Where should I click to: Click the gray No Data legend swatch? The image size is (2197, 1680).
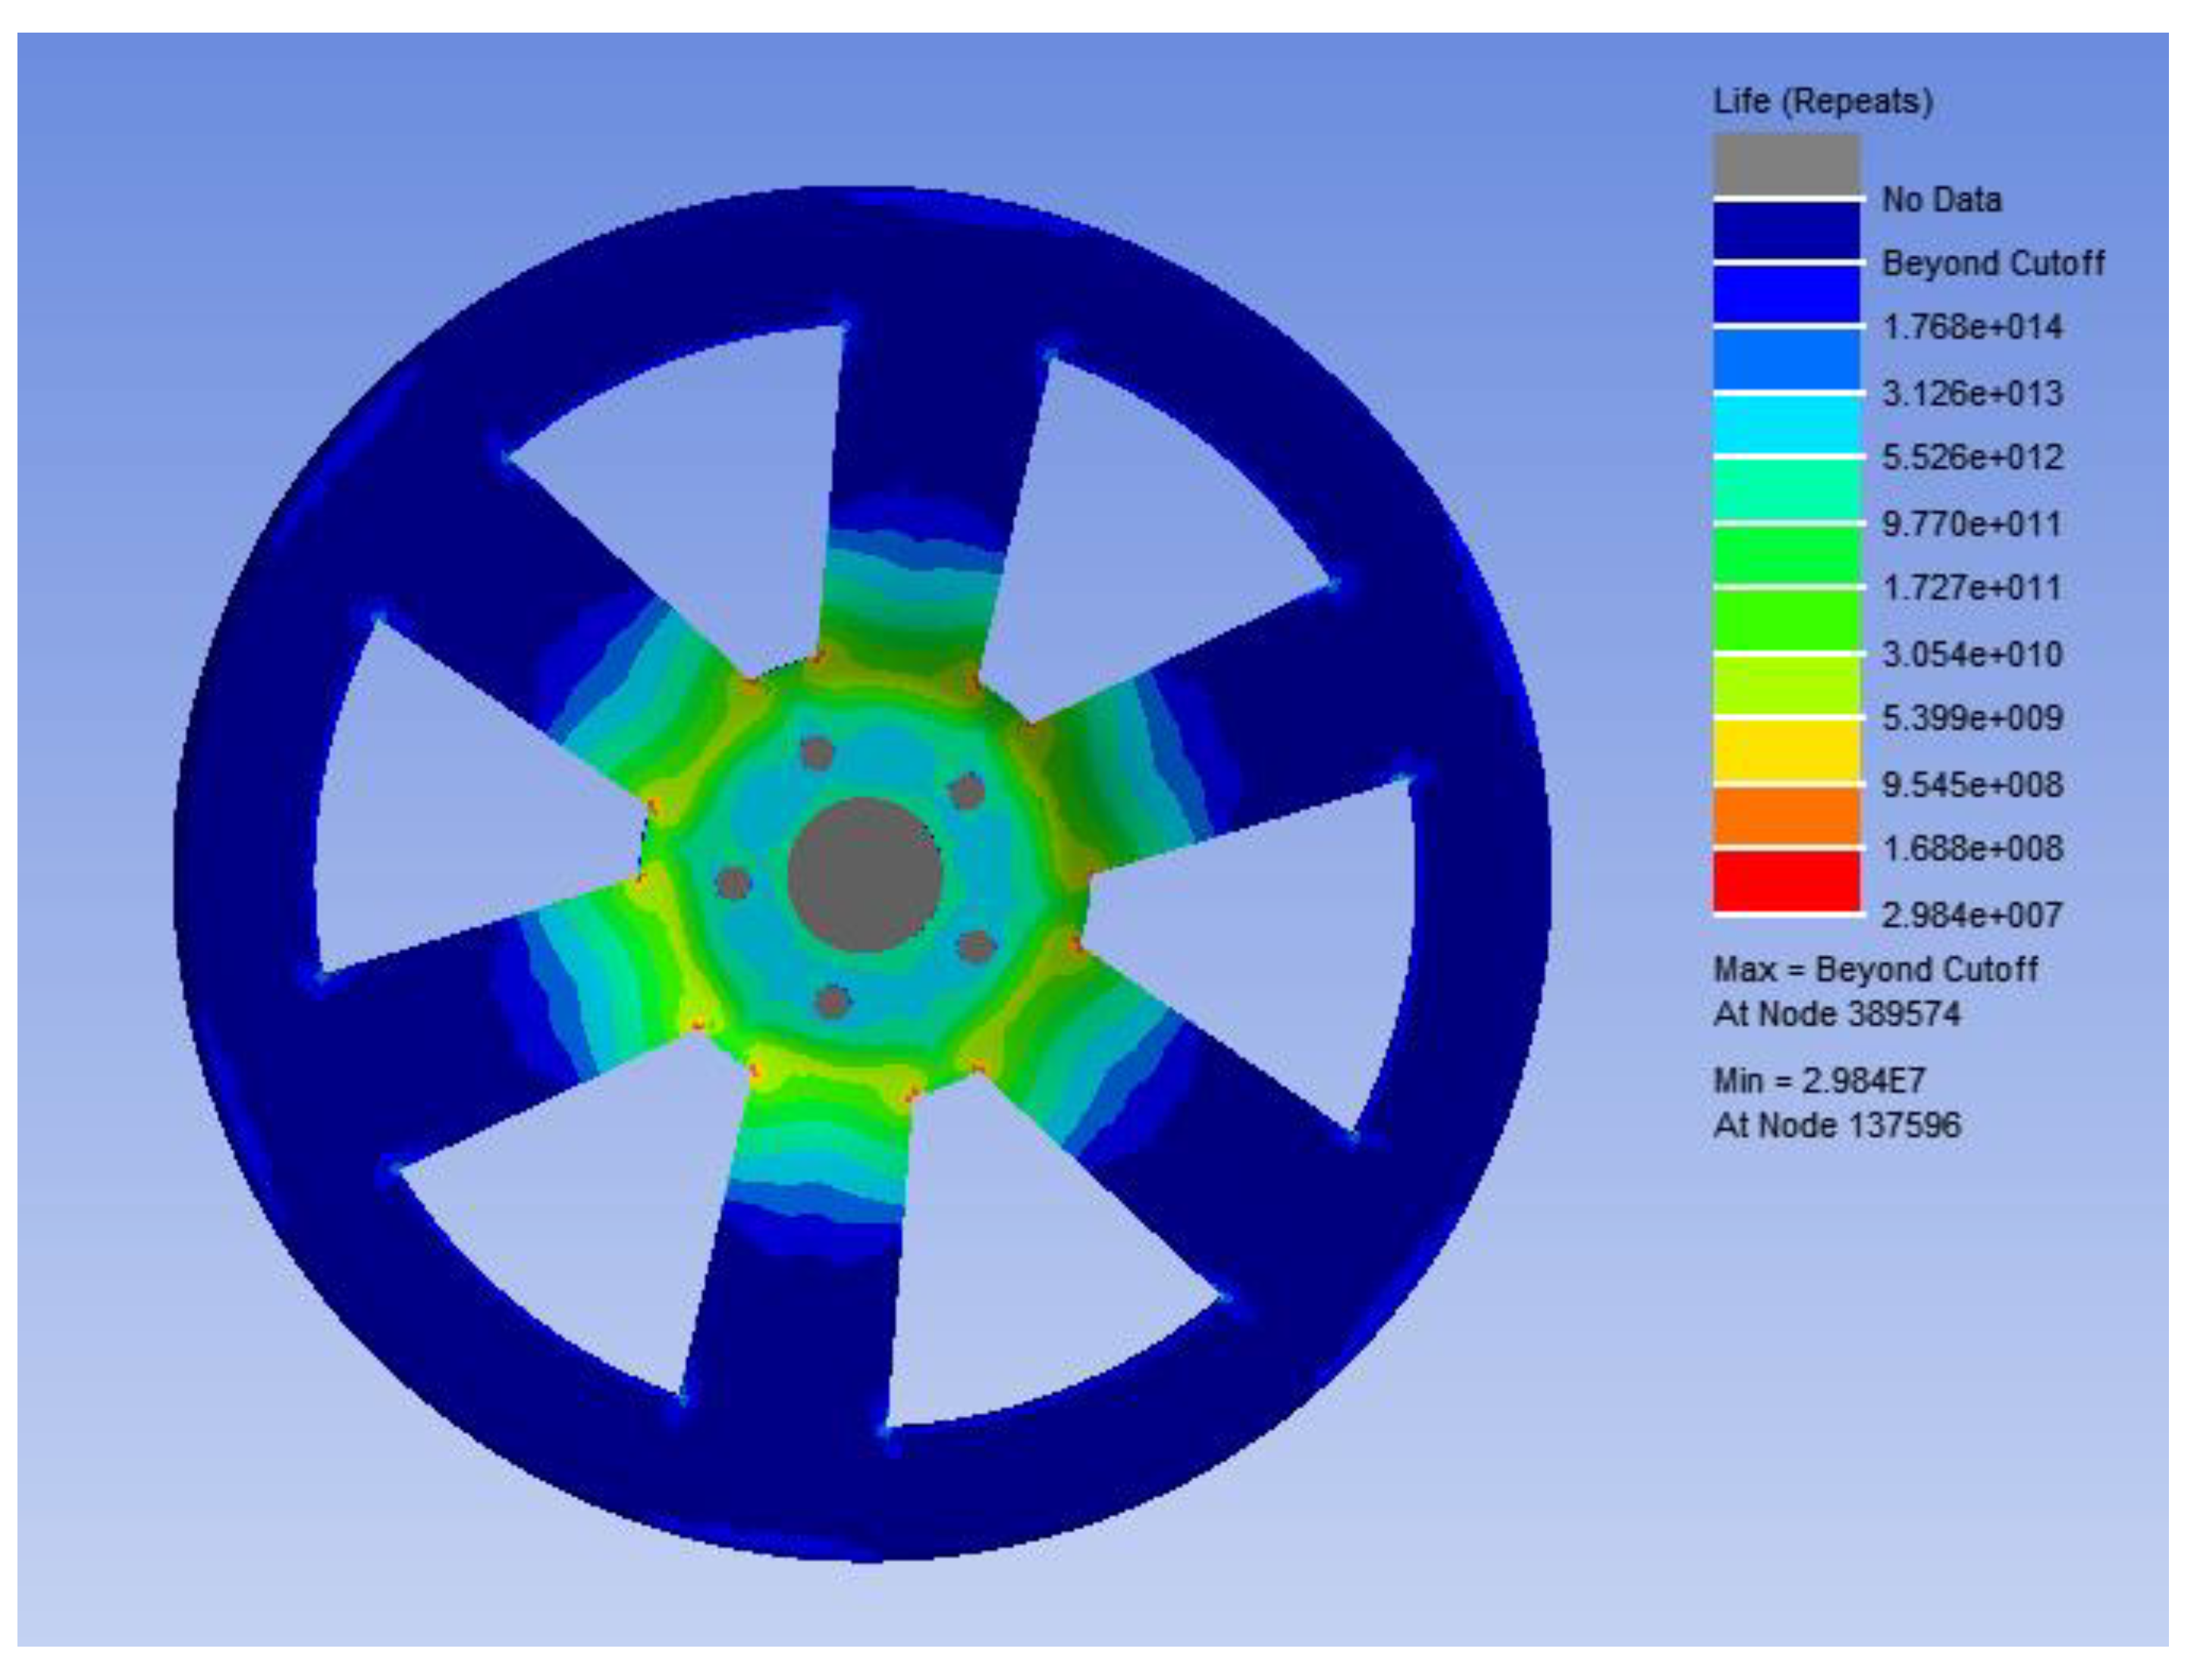[1786, 164]
